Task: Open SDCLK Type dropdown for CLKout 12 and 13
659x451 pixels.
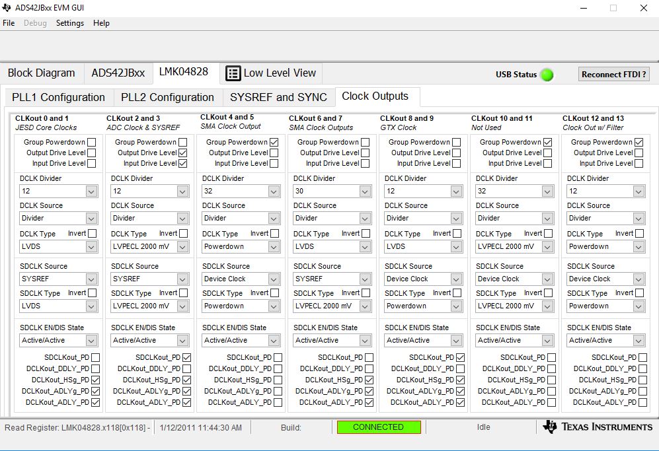Action: [639, 306]
